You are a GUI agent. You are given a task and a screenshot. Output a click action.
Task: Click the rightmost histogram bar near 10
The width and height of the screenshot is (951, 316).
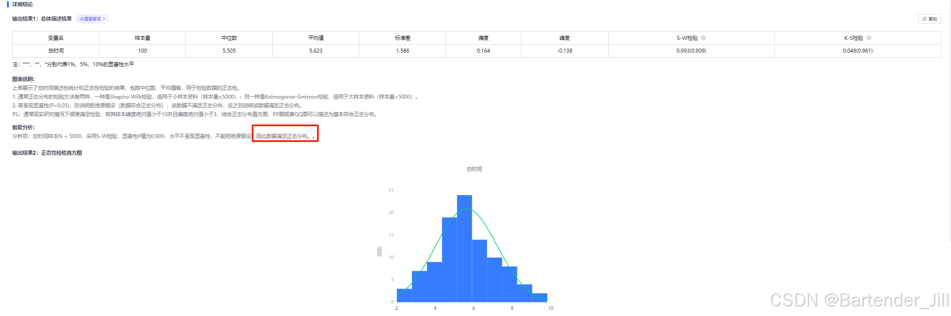[x=540, y=298]
